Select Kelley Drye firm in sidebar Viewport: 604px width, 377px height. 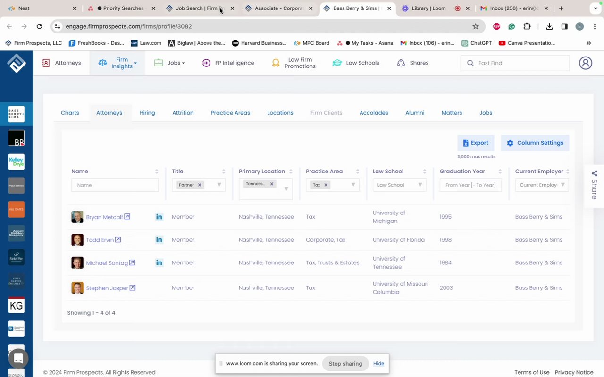[16, 162]
